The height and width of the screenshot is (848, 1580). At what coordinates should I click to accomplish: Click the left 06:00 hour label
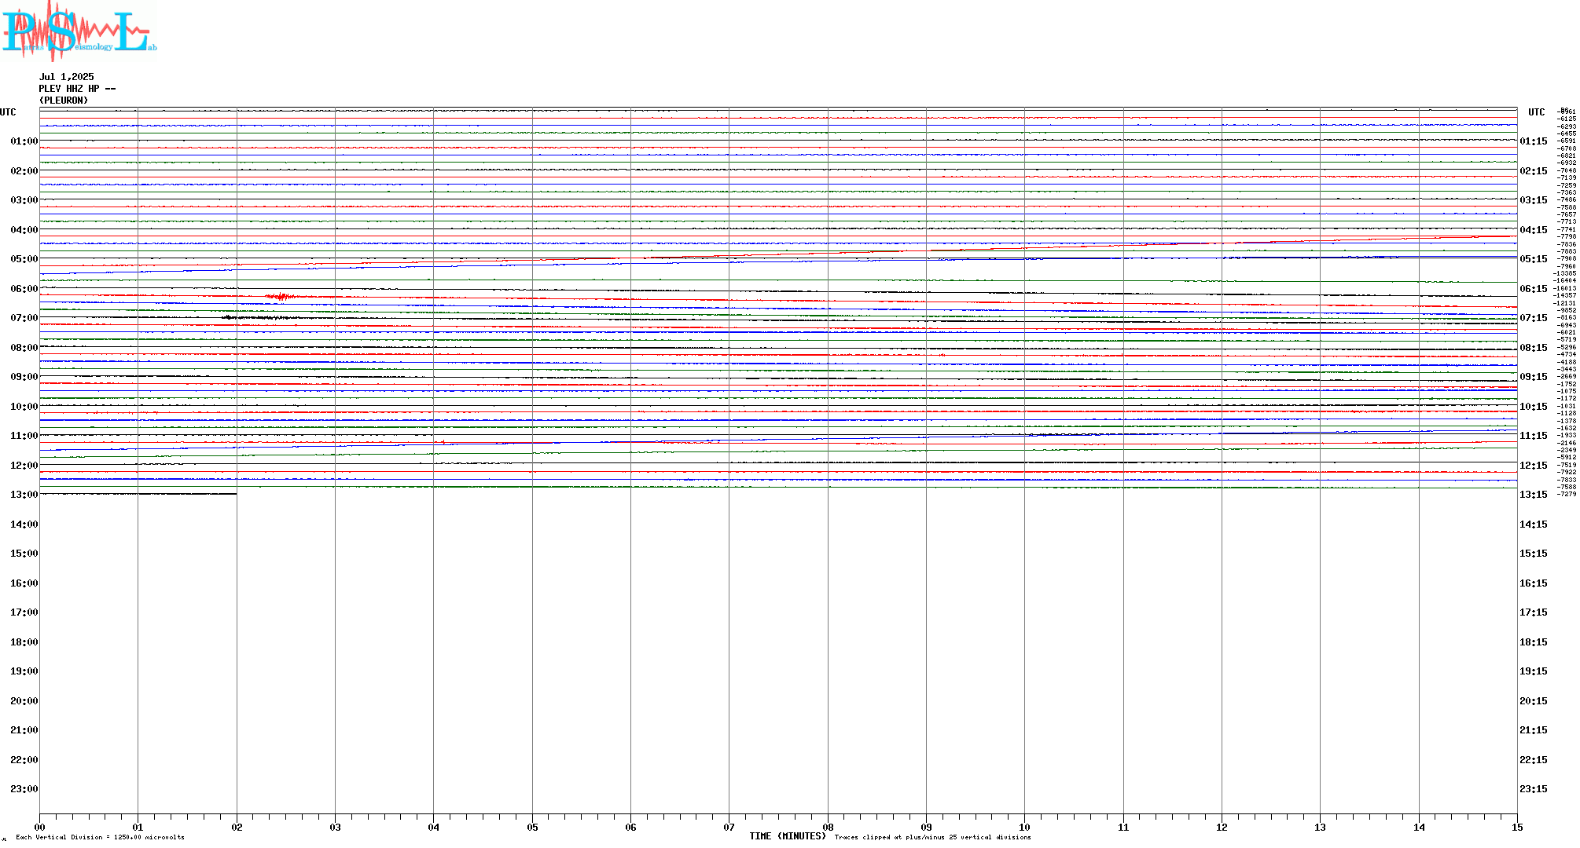pos(24,289)
